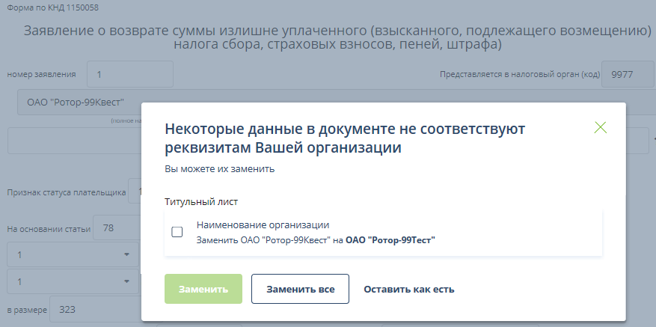
Task: Close the mismatch dialog with the green X
Action: coord(600,127)
